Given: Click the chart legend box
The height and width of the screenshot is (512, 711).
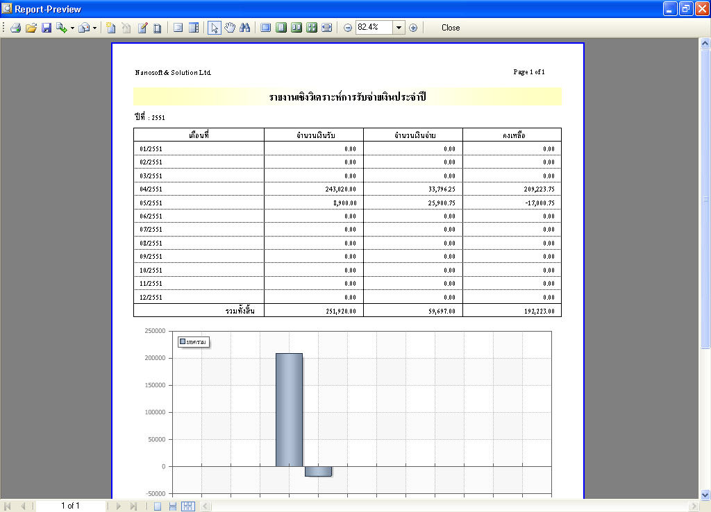Looking at the screenshot, I should 194,342.
